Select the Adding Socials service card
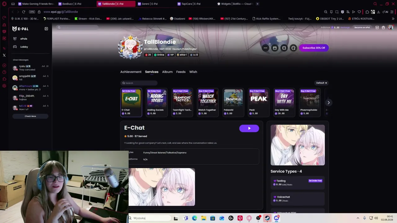Viewport: 397px width, 223px height. coord(157,103)
